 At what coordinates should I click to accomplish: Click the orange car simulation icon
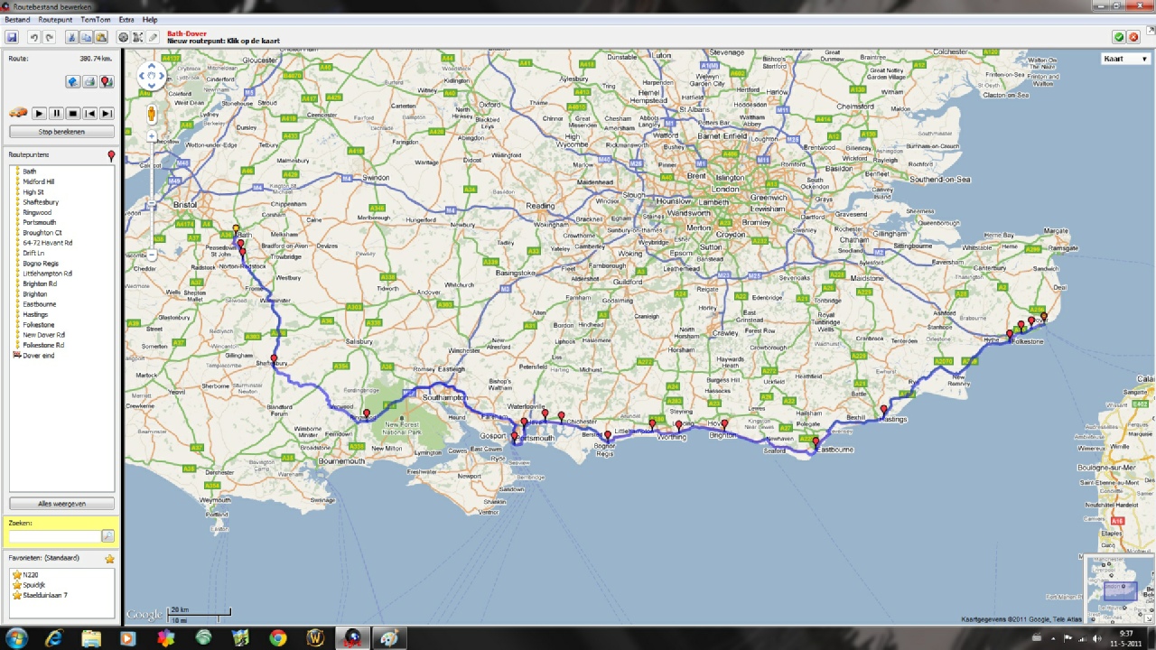point(17,113)
